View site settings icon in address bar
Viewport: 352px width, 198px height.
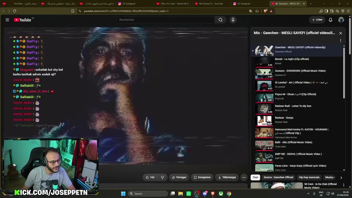pos(80,11)
